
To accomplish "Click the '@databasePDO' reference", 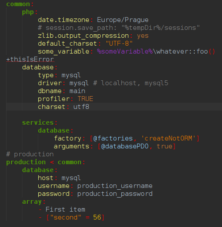I will pyautogui.click(x=125, y=146).
